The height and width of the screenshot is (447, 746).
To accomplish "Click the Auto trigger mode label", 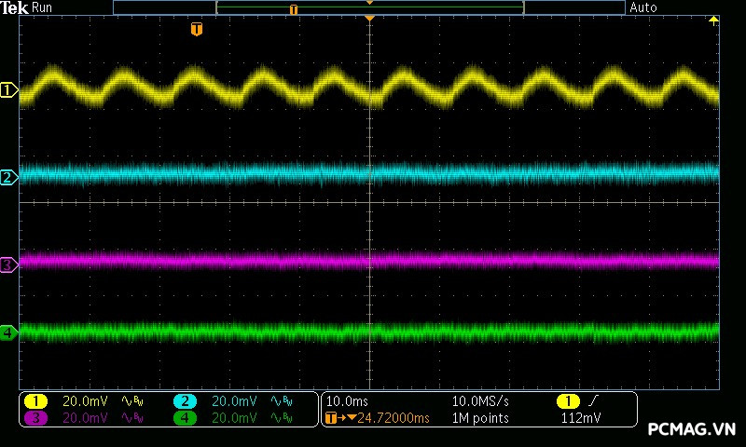I will [643, 7].
